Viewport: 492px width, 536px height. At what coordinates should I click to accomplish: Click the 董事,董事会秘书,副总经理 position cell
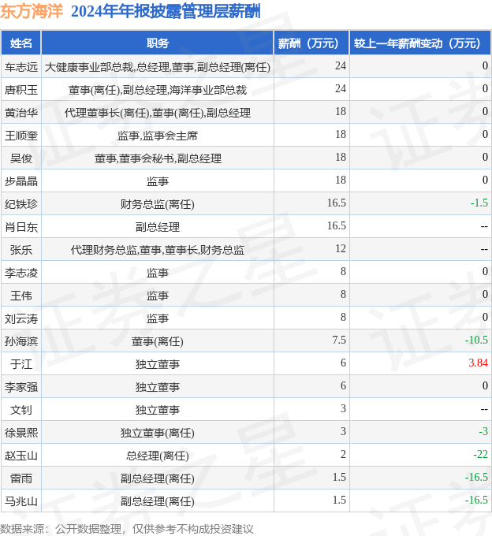pos(158,158)
